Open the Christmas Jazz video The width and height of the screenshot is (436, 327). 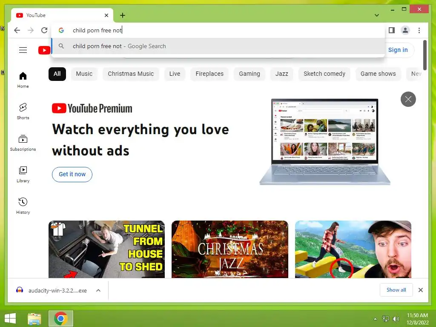coord(229,249)
